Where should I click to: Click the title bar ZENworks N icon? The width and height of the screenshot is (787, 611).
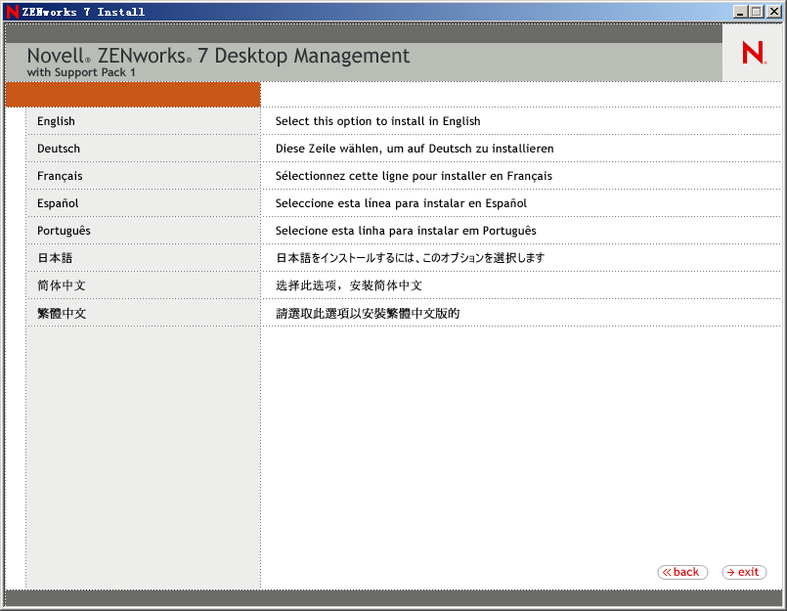pyautogui.click(x=12, y=12)
